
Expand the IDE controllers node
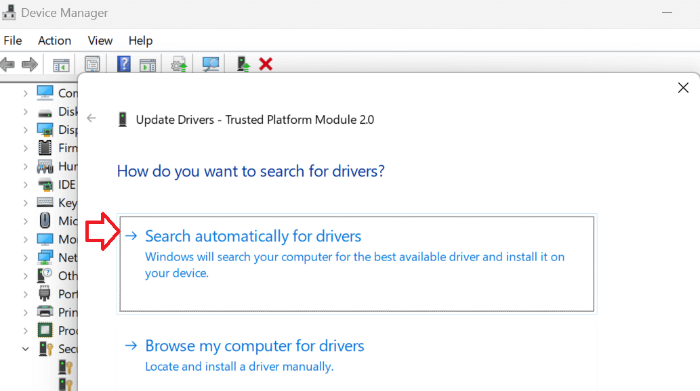26,185
